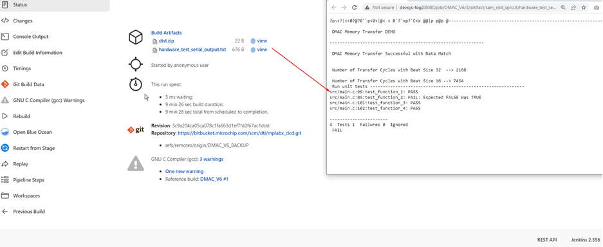Open the Replay link
This screenshot has height=247, width=603.
click(x=21, y=163)
